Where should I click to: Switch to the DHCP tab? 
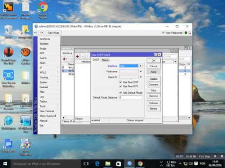point(96,60)
